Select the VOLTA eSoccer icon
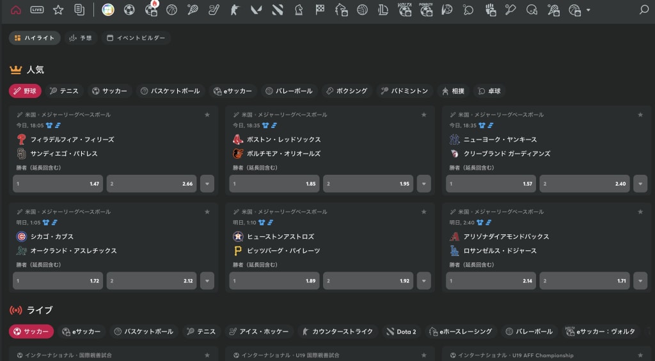 point(404,10)
